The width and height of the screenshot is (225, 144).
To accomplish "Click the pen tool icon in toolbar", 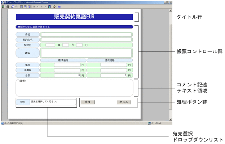I will (54, 6).
